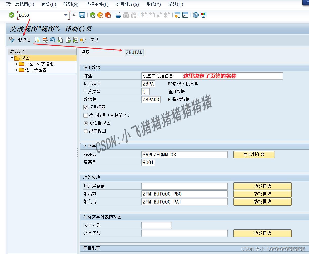Open the 编辑(E) menu
The image size is (309, 254).
49,4
